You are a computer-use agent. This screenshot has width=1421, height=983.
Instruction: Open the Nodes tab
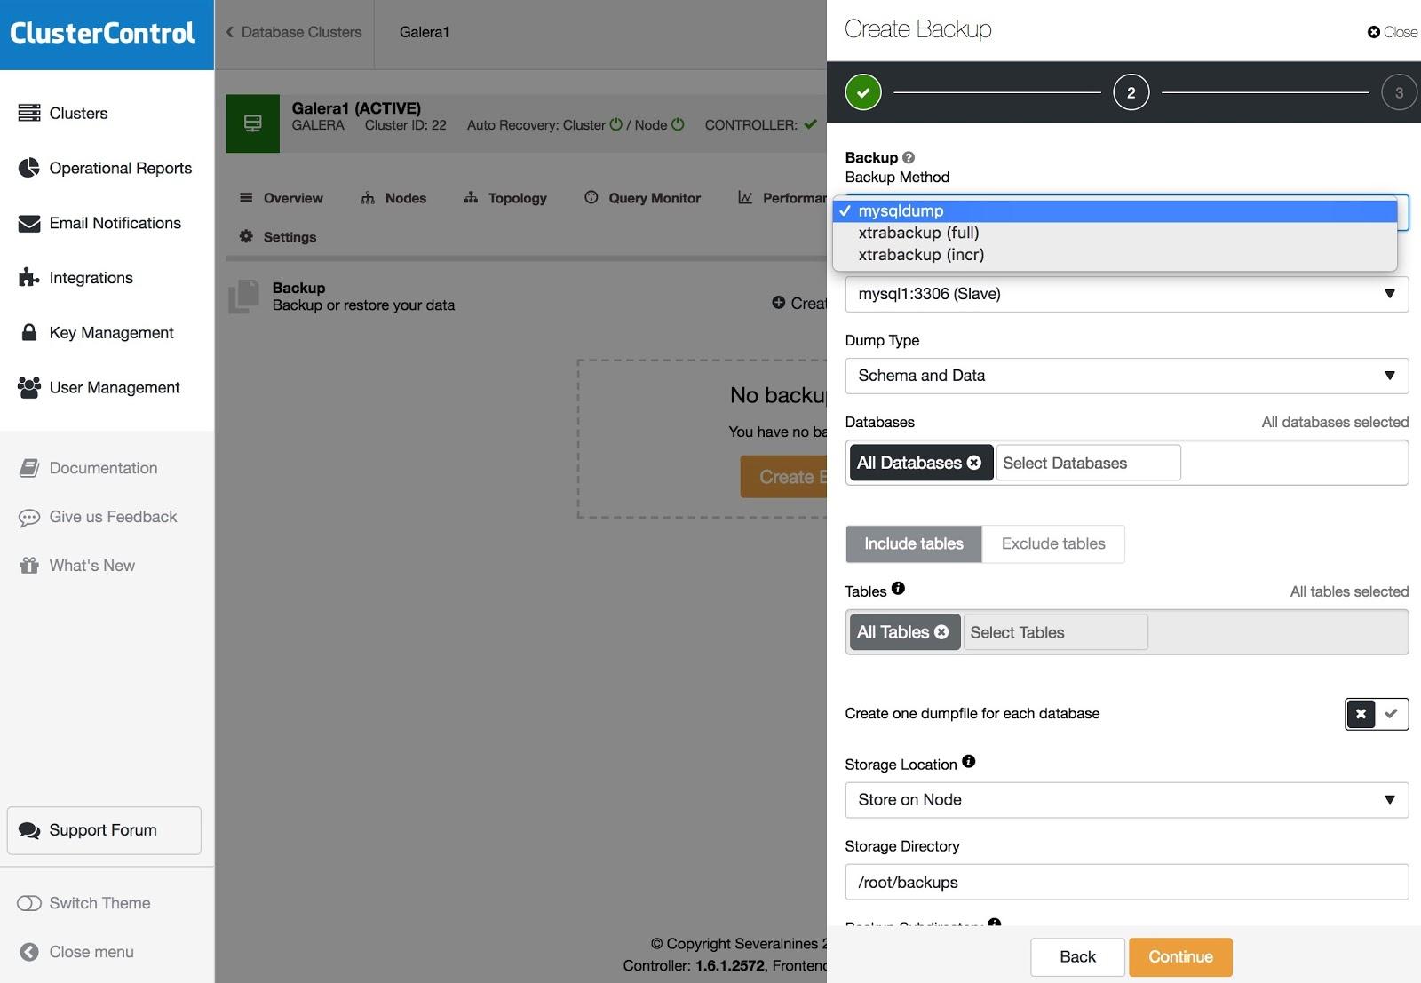click(x=393, y=198)
